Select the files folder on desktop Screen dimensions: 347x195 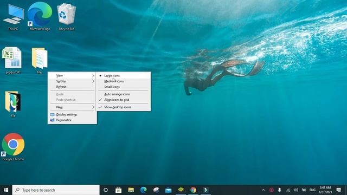tap(40, 60)
